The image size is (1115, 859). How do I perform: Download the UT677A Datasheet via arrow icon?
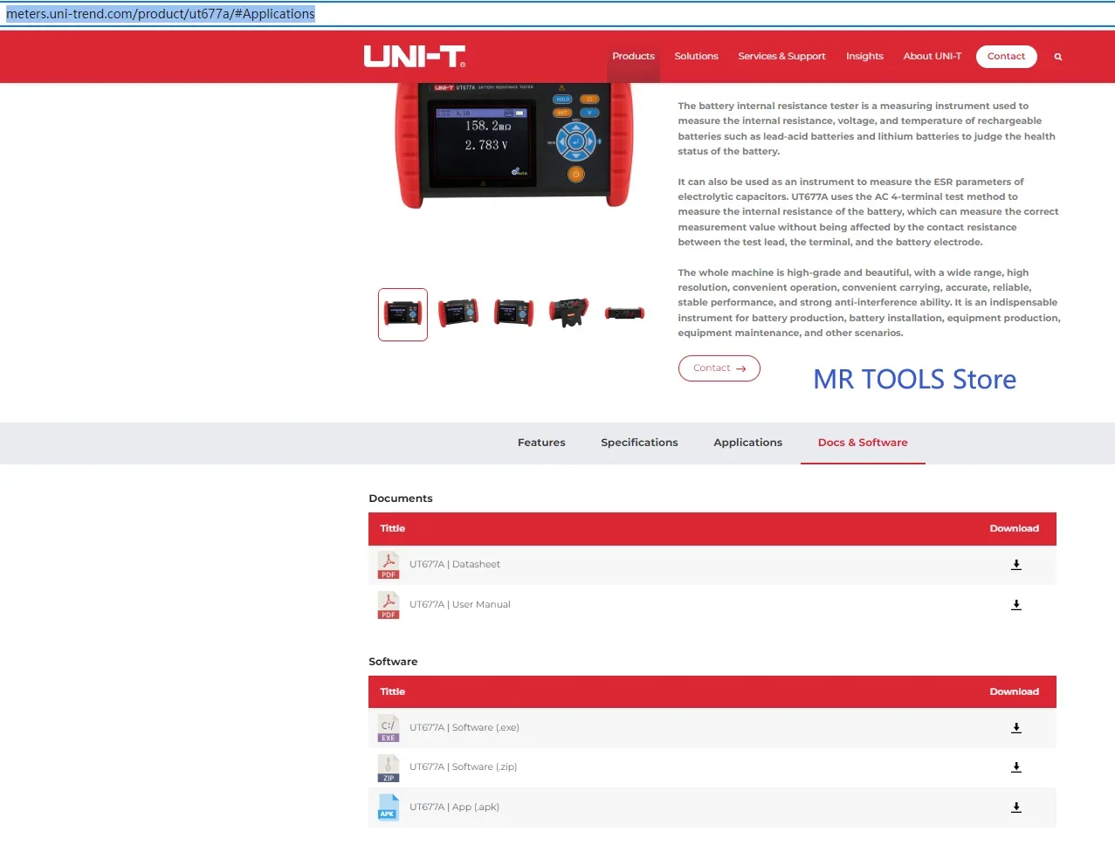[1015, 565]
